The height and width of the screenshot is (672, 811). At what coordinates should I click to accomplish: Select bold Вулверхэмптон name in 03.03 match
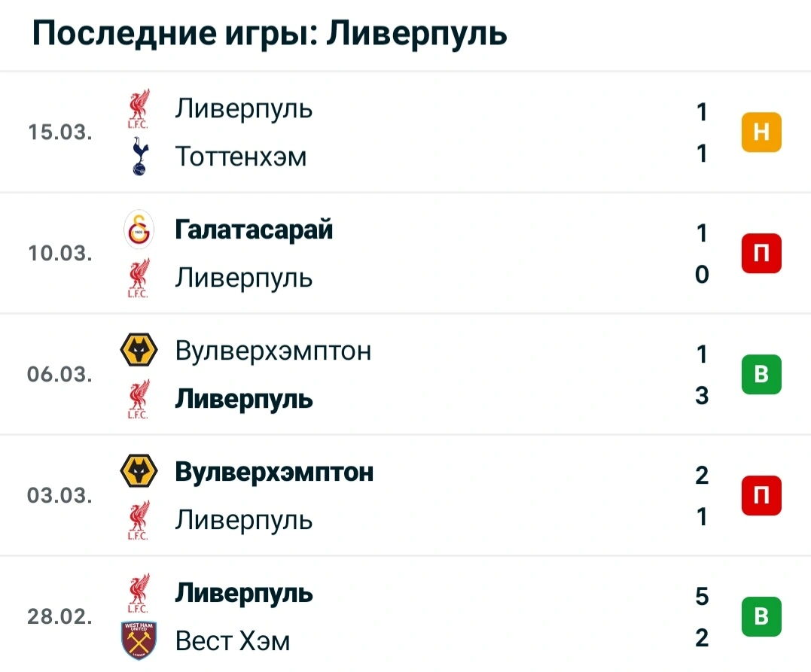(x=274, y=473)
